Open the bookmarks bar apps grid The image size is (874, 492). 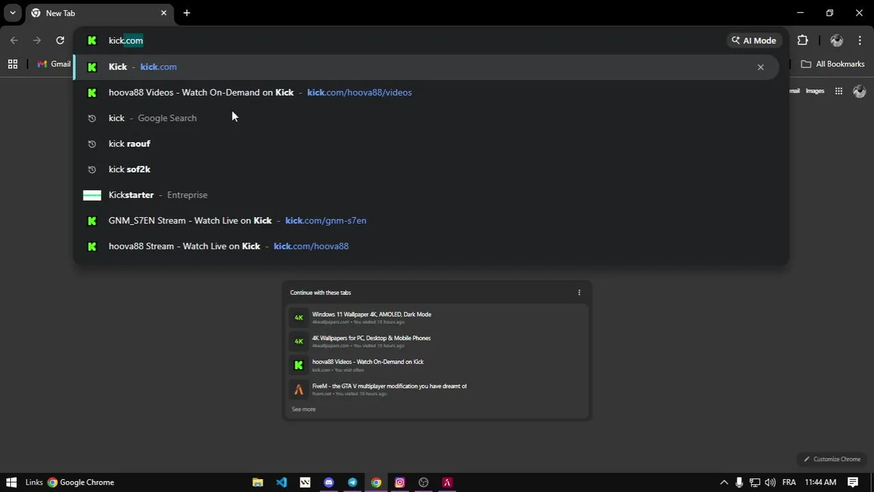(x=12, y=64)
